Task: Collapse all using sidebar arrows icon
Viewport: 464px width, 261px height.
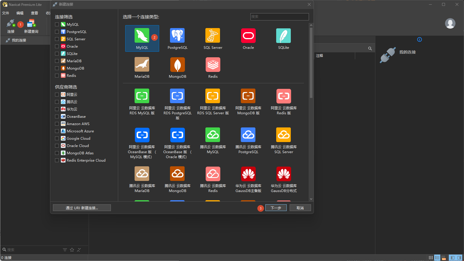Action: pyautogui.click(x=79, y=250)
